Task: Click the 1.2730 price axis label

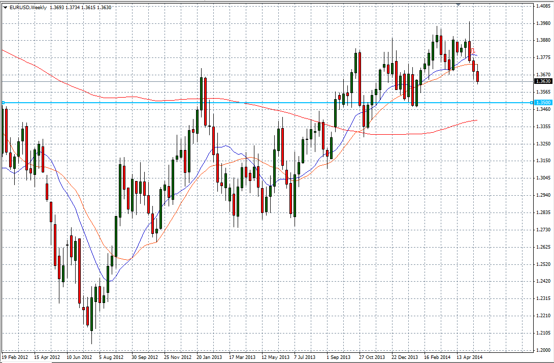Action: (543, 230)
